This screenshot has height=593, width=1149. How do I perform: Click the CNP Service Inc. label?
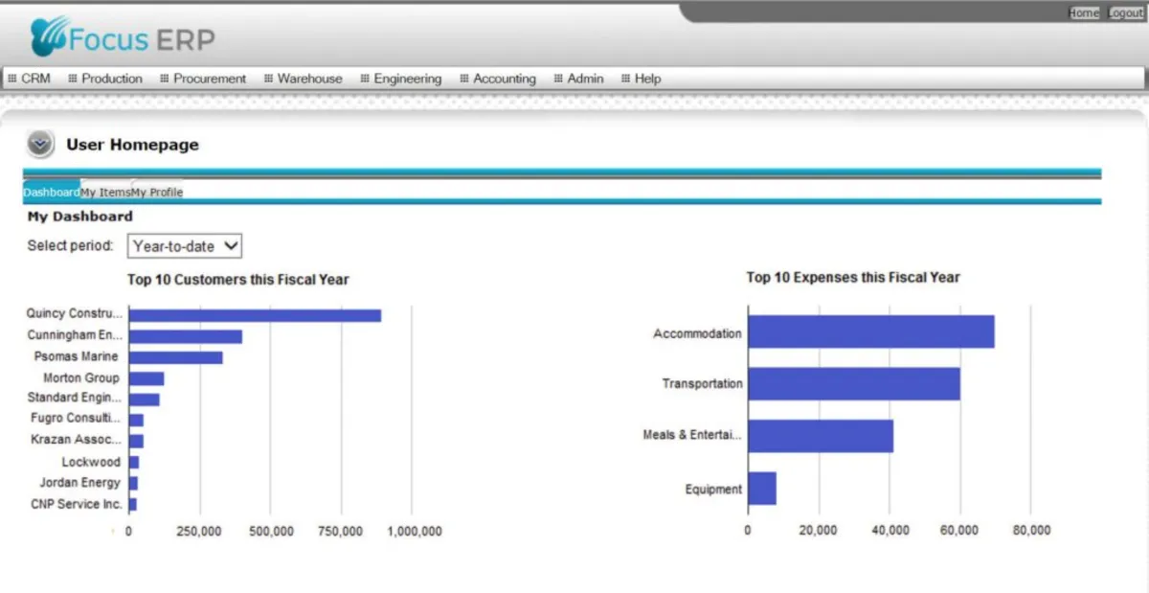[77, 504]
